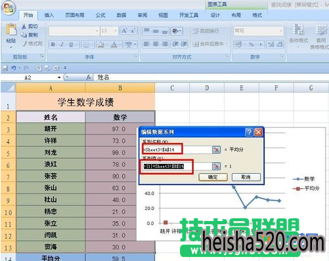
Task: Toggle Italic formatting button
Action: pos(62,45)
